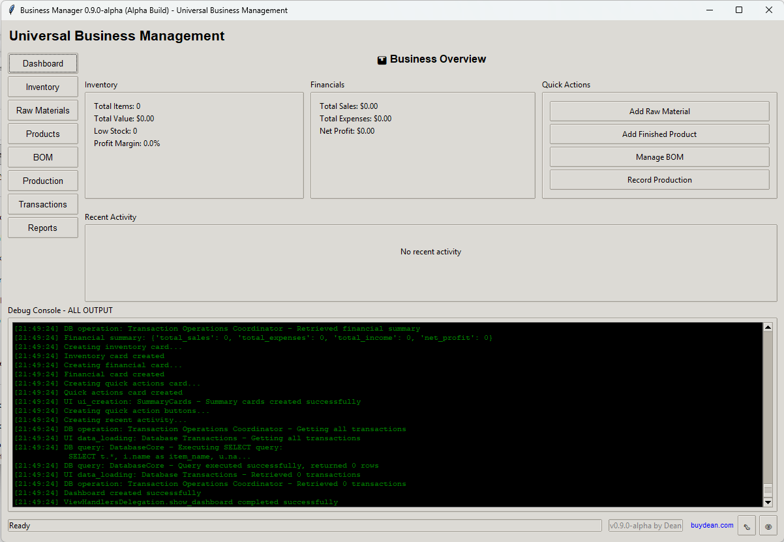Screen dimensions: 784x542
Task: Click 'Total Expenses: $0.00' text
Action: [x=355, y=118]
